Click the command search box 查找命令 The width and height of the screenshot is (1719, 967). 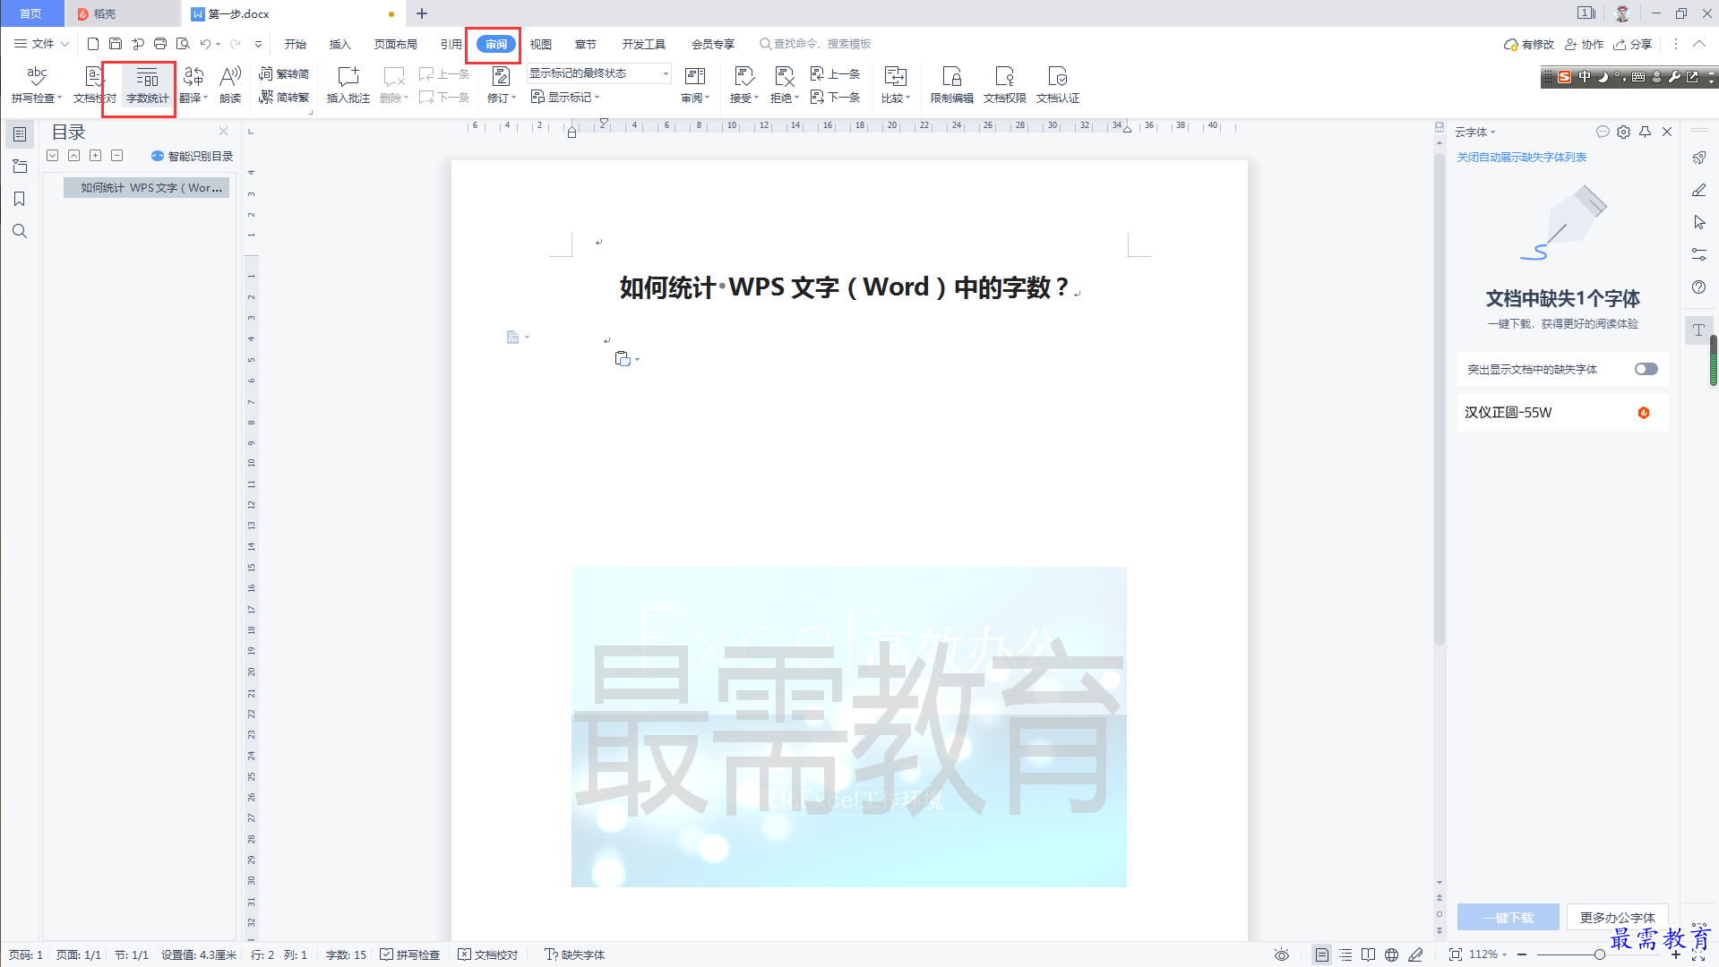815,44
